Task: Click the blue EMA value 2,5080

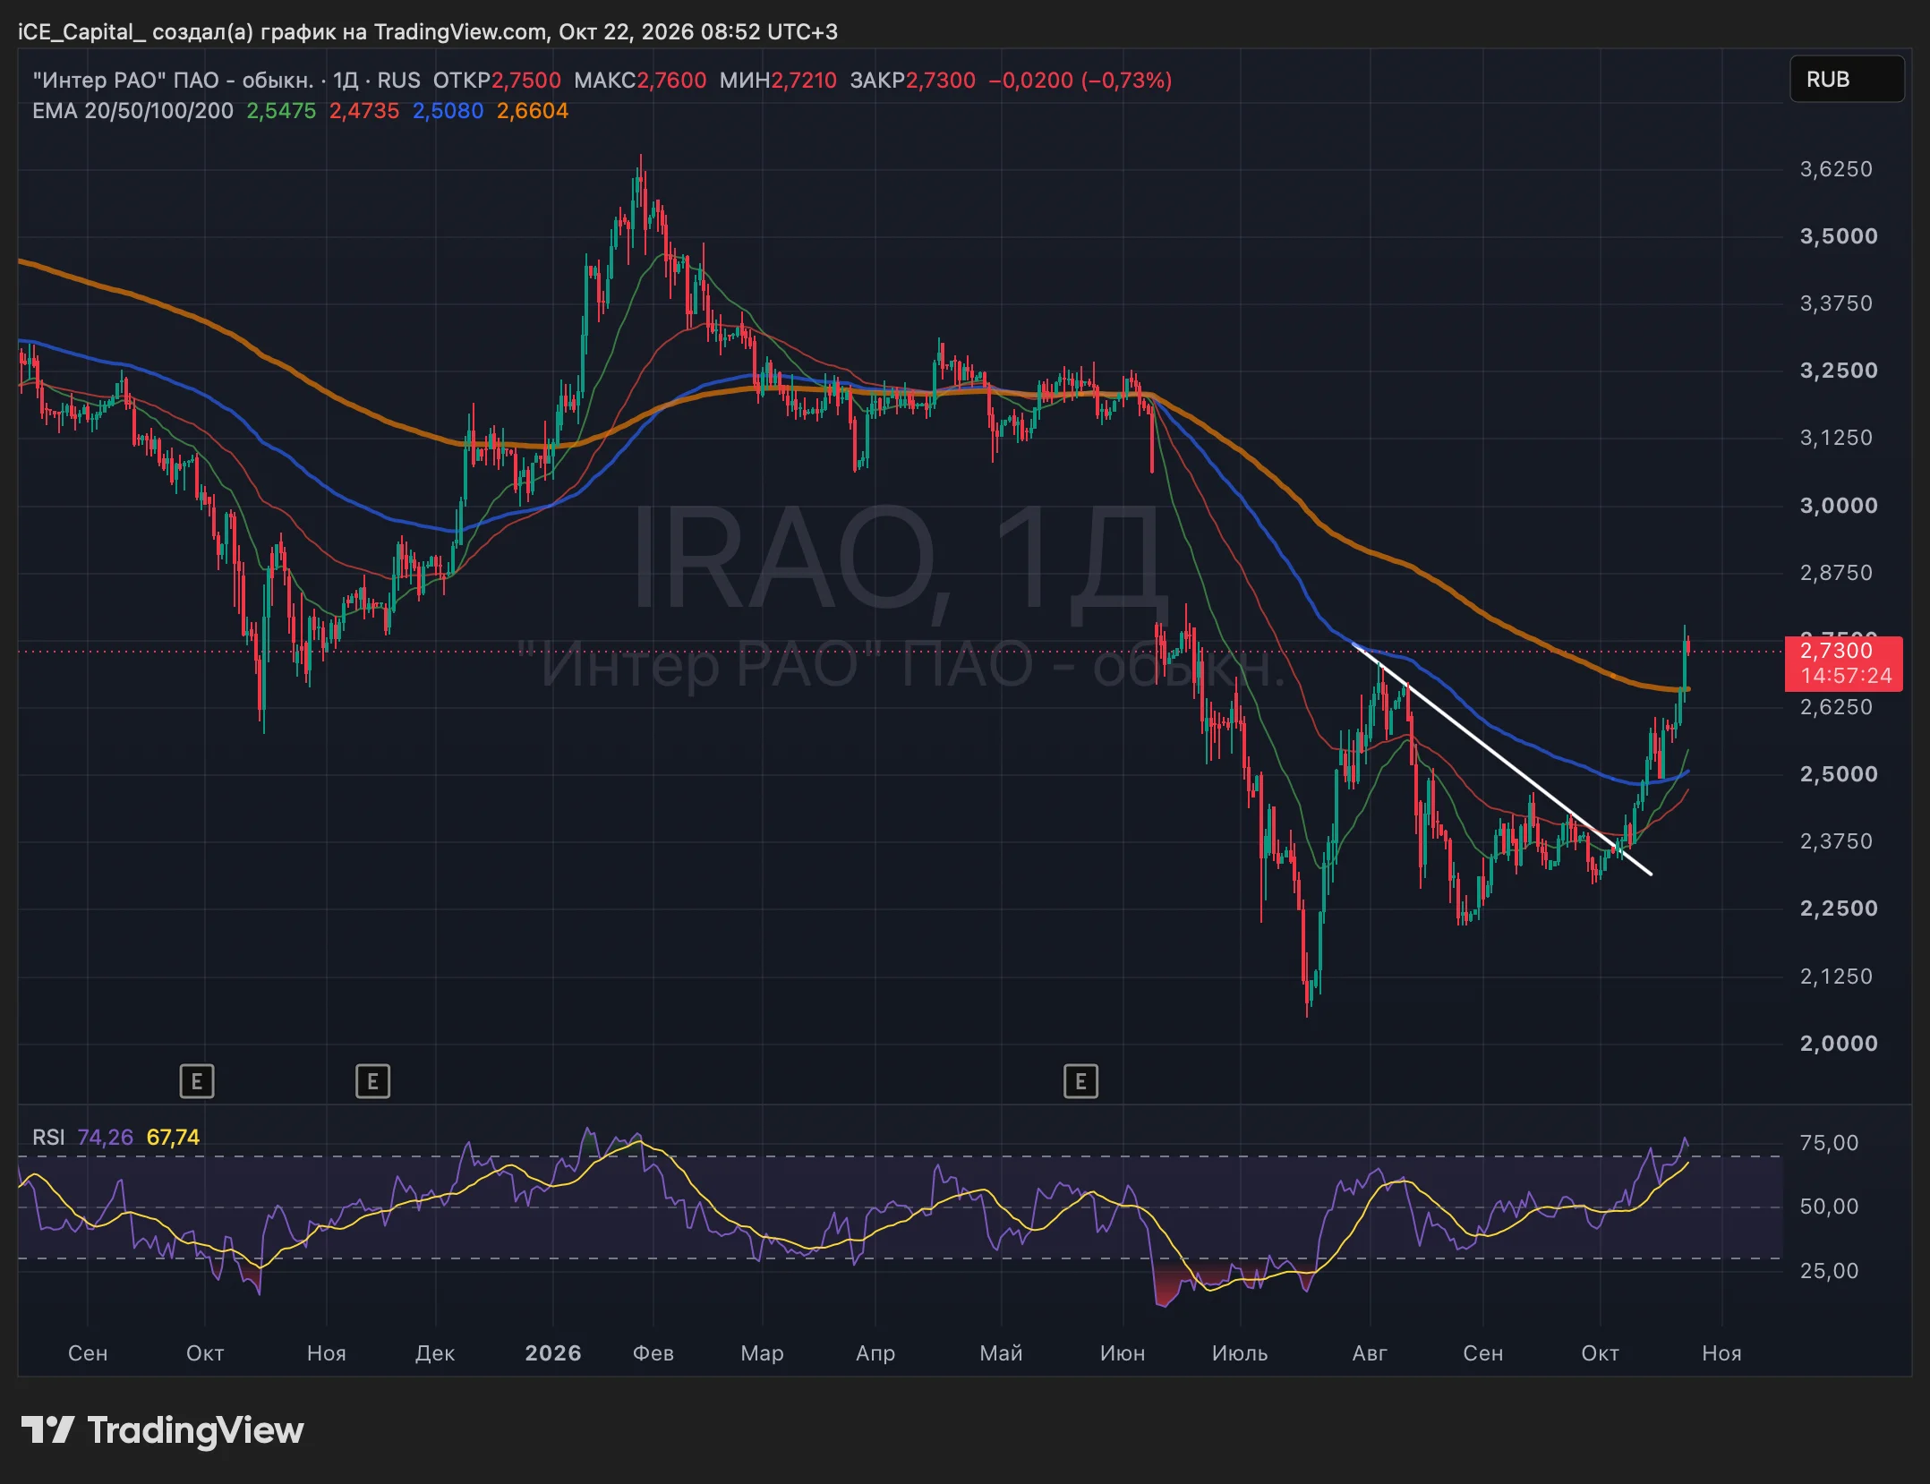Action: (448, 111)
